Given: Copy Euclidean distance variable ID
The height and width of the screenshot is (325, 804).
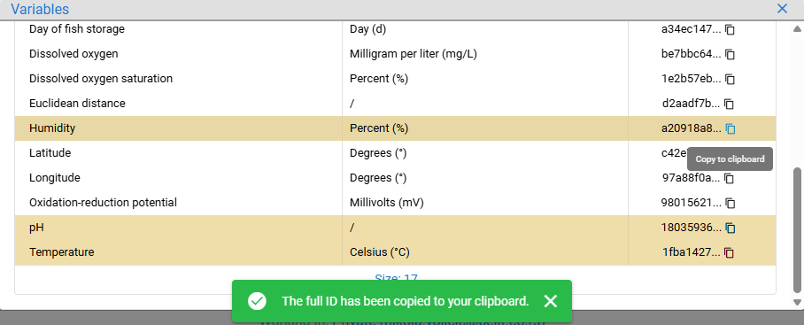Looking at the screenshot, I should 729,104.
